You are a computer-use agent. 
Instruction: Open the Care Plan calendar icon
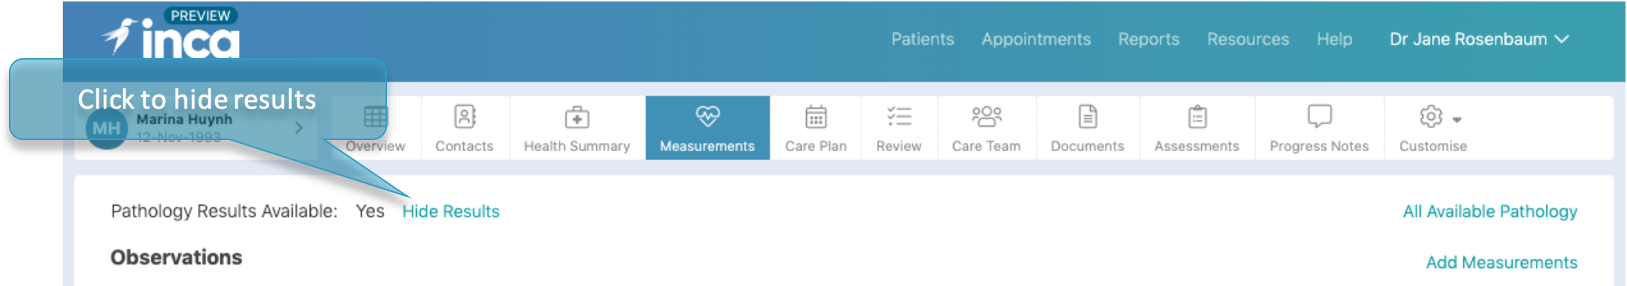(816, 117)
